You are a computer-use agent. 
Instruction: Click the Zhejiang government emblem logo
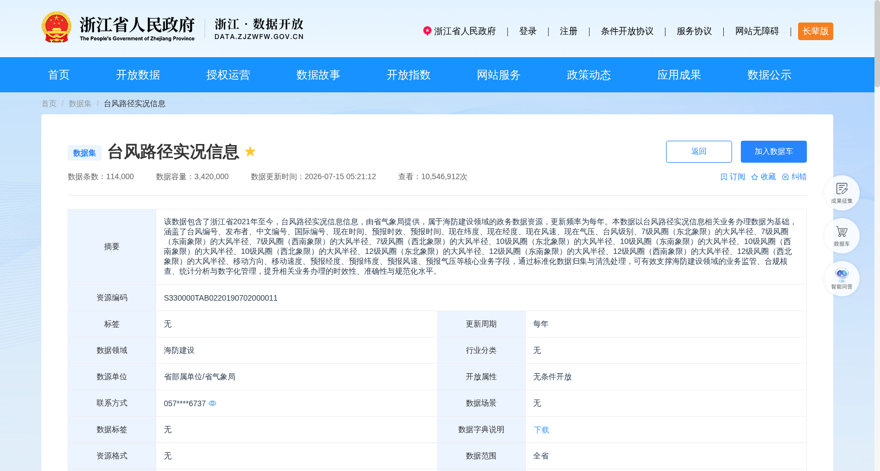click(57, 27)
